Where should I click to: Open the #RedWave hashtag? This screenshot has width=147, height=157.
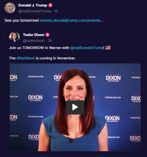click(26, 58)
